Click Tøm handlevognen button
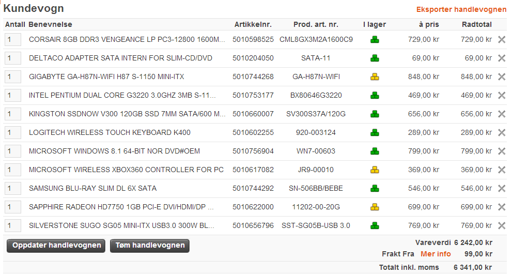 pyautogui.click(x=150, y=246)
